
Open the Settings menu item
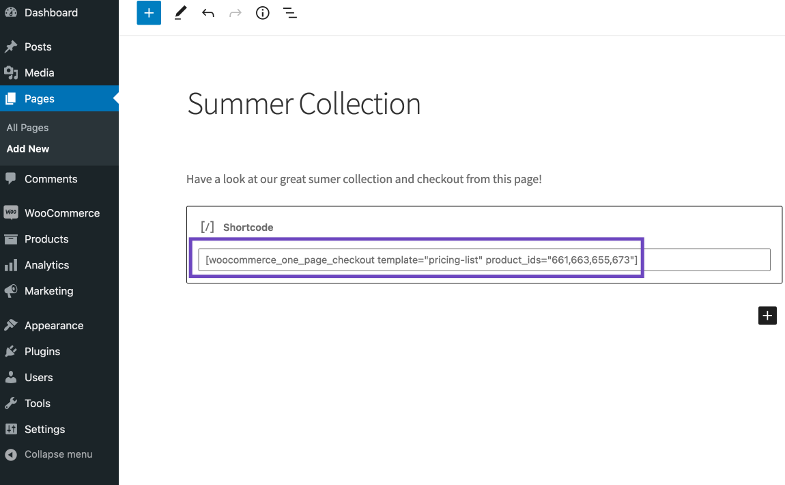tap(44, 429)
